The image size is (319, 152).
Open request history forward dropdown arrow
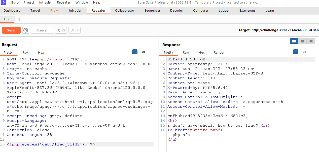click(x=78, y=30)
